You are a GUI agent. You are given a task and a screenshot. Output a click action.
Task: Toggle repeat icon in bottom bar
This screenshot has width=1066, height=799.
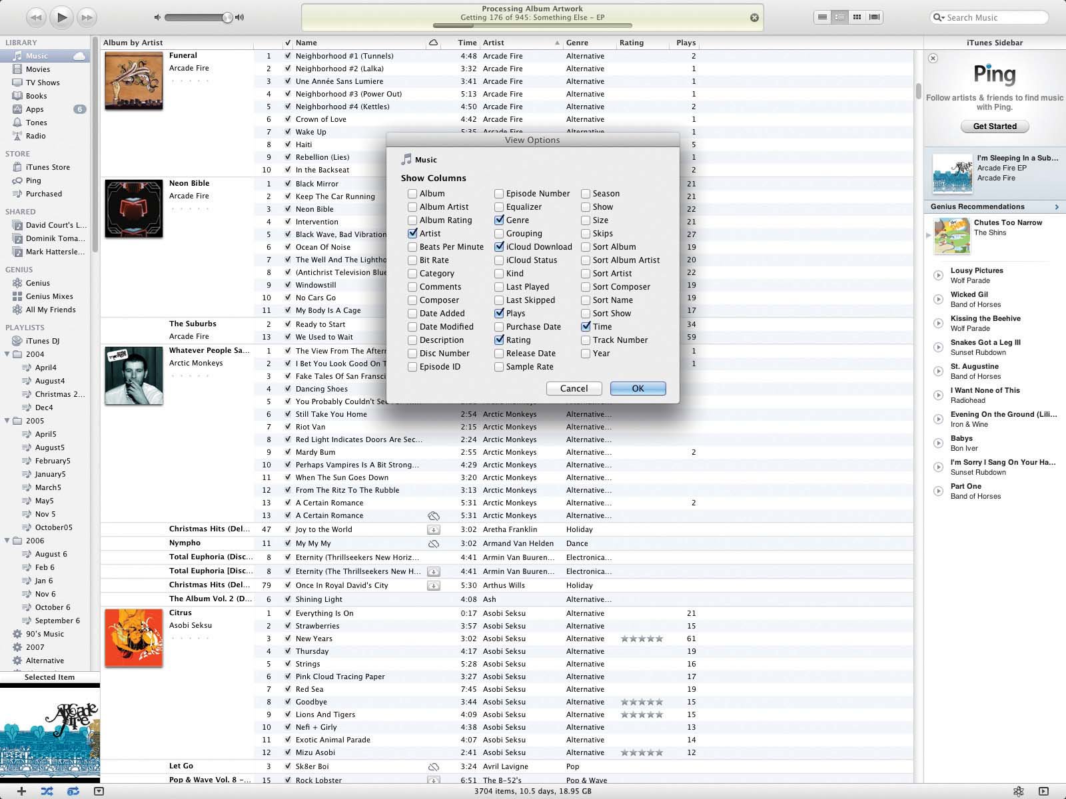pyautogui.click(x=73, y=791)
